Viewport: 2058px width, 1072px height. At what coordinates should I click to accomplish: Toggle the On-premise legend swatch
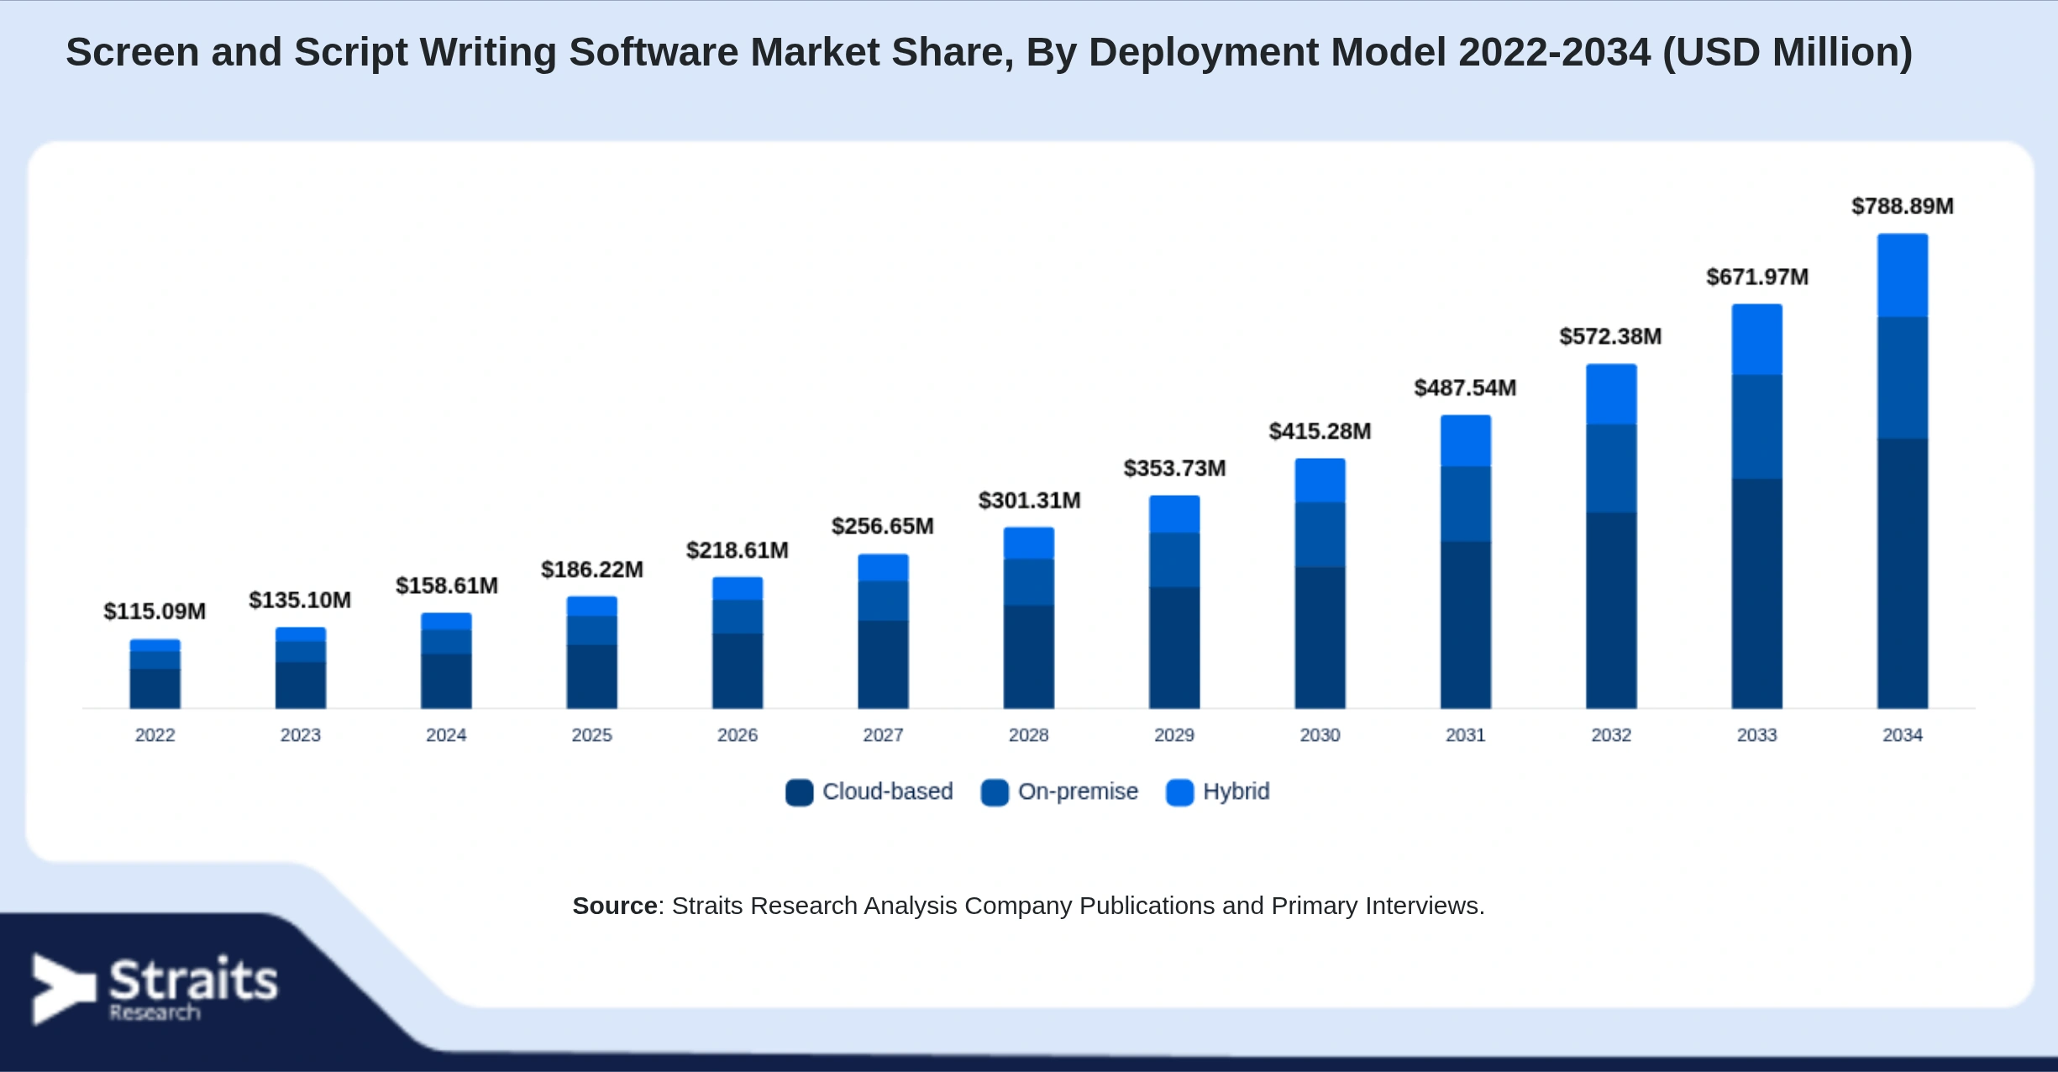point(995,792)
